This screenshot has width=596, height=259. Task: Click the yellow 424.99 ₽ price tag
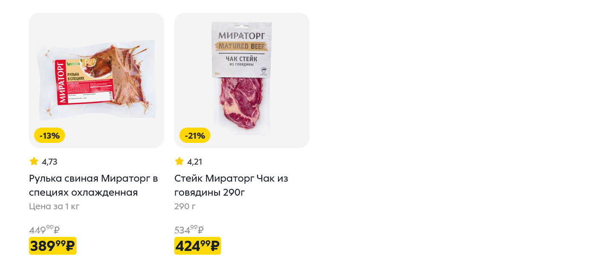click(x=198, y=246)
